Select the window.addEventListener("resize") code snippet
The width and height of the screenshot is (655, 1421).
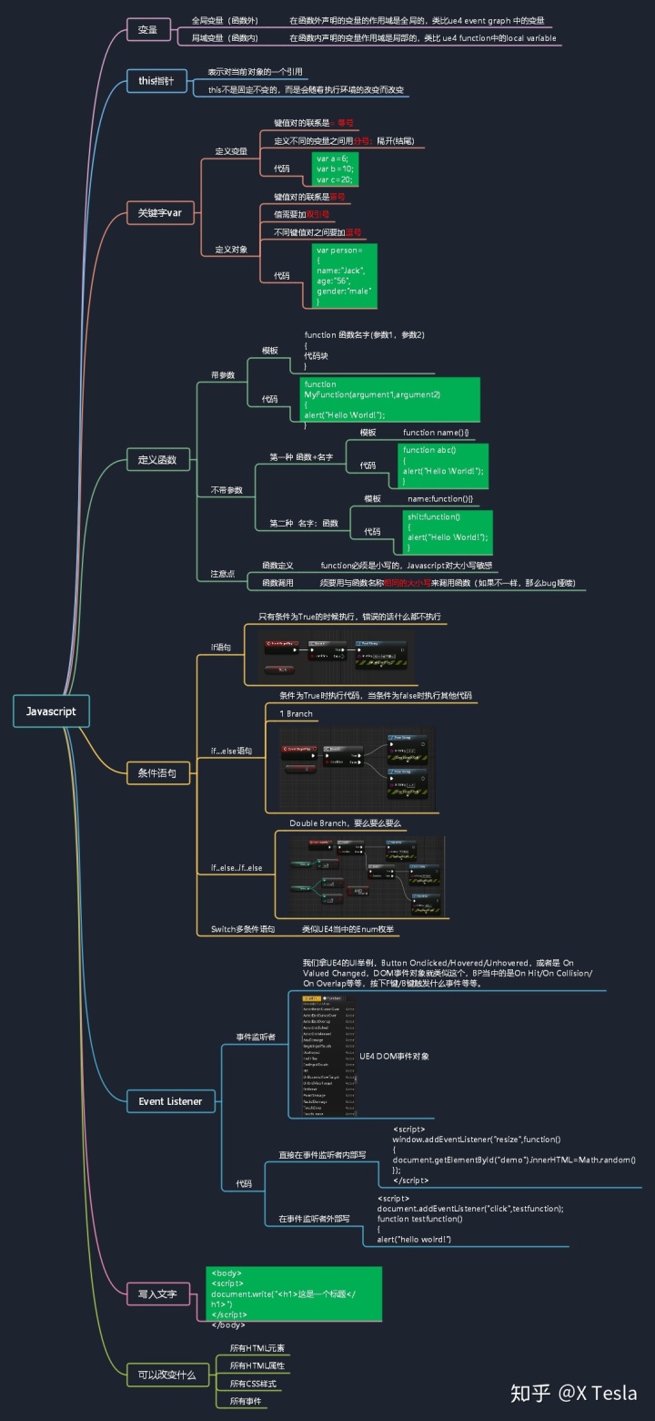click(x=514, y=1154)
